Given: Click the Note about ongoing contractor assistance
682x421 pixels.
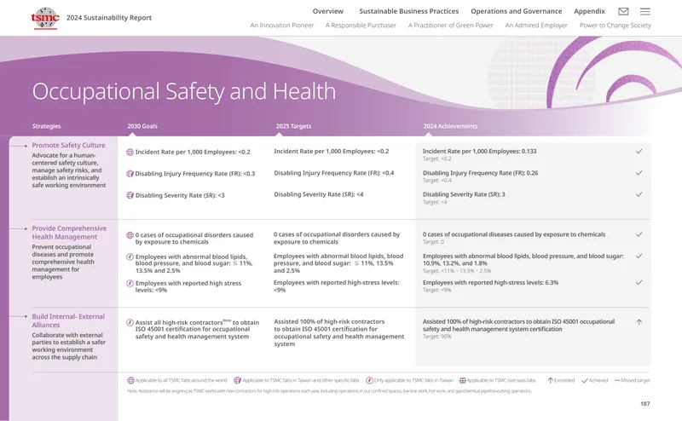Looking at the screenshot, I should (x=329, y=391).
